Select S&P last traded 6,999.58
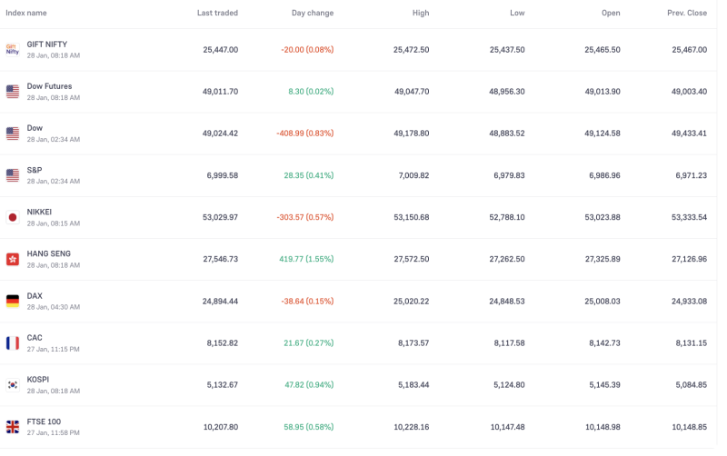 [222, 175]
